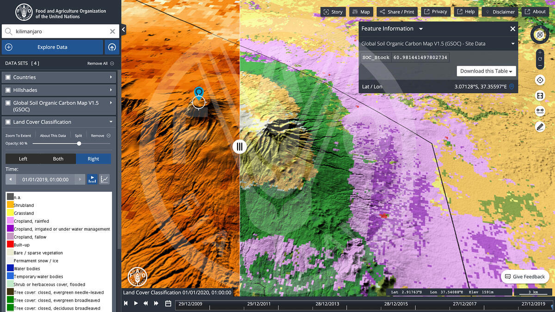The height and width of the screenshot is (312, 555).
Task: Click the upload data icon
Action: pyautogui.click(x=111, y=47)
